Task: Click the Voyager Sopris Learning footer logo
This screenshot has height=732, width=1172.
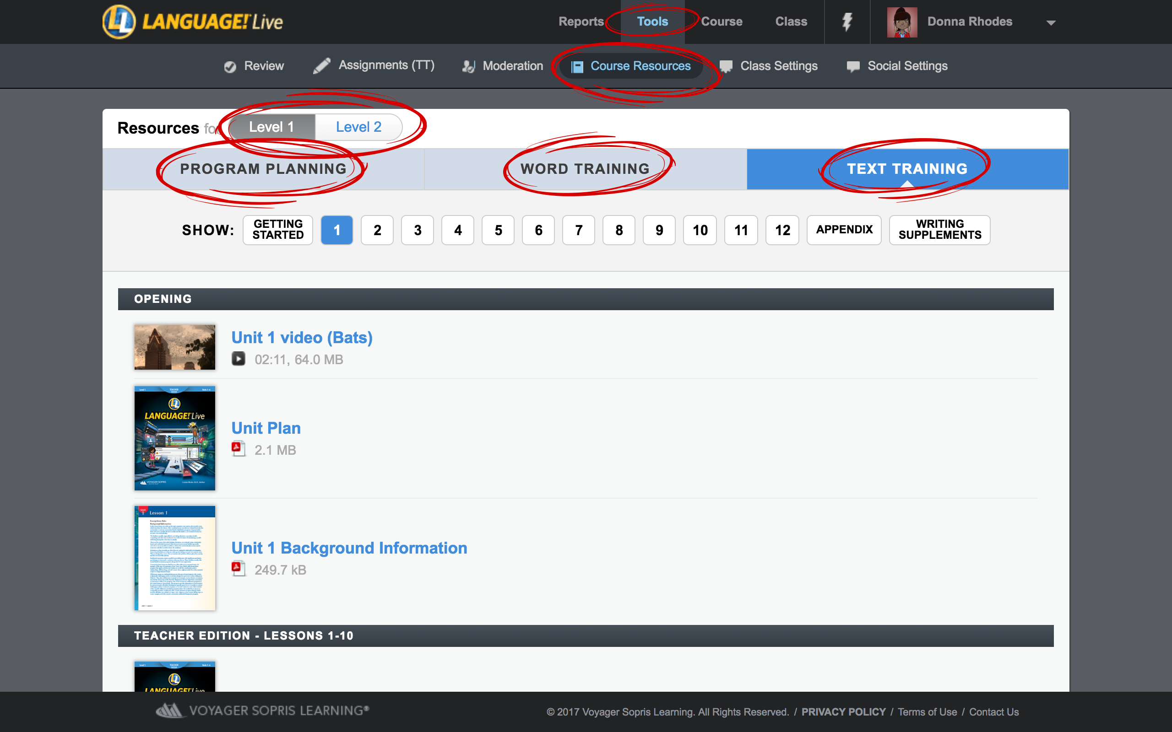Action: tap(262, 710)
